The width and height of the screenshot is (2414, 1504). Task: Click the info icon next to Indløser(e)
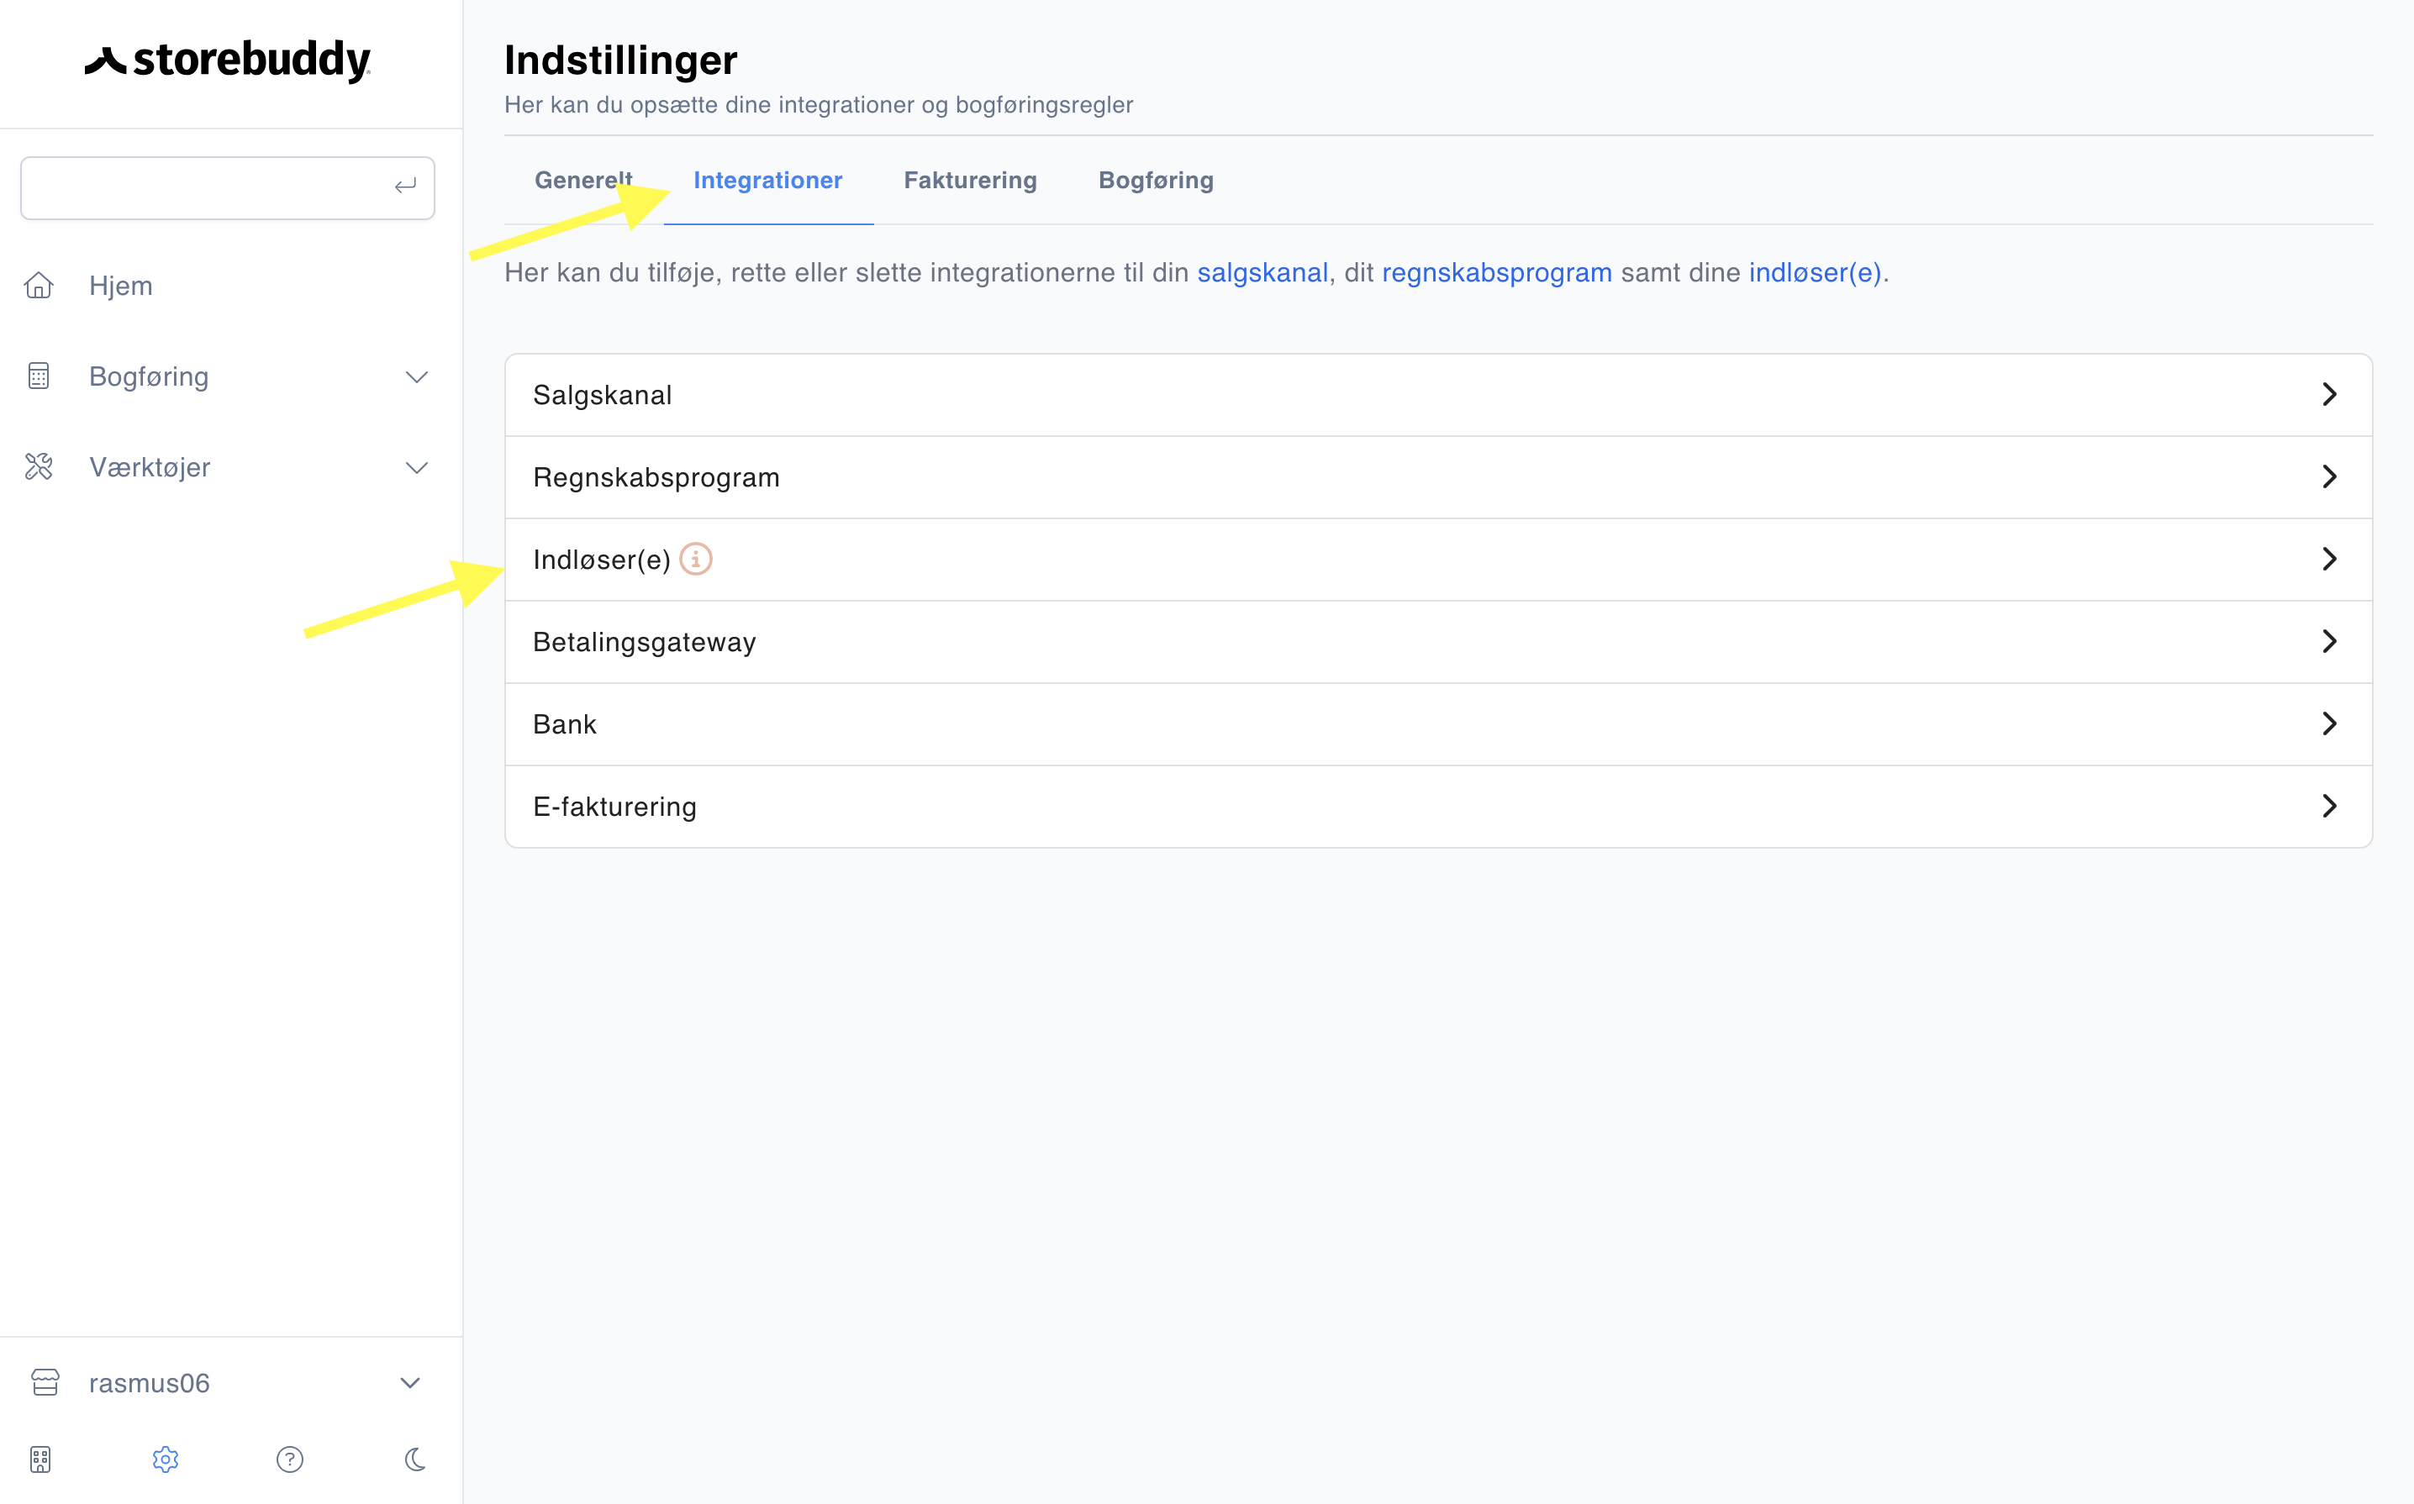696,559
